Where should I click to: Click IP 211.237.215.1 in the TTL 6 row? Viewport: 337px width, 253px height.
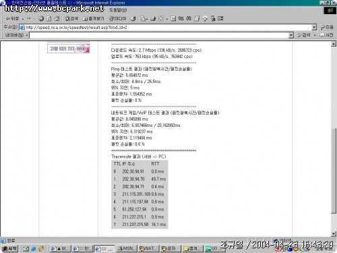tap(134, 217)
